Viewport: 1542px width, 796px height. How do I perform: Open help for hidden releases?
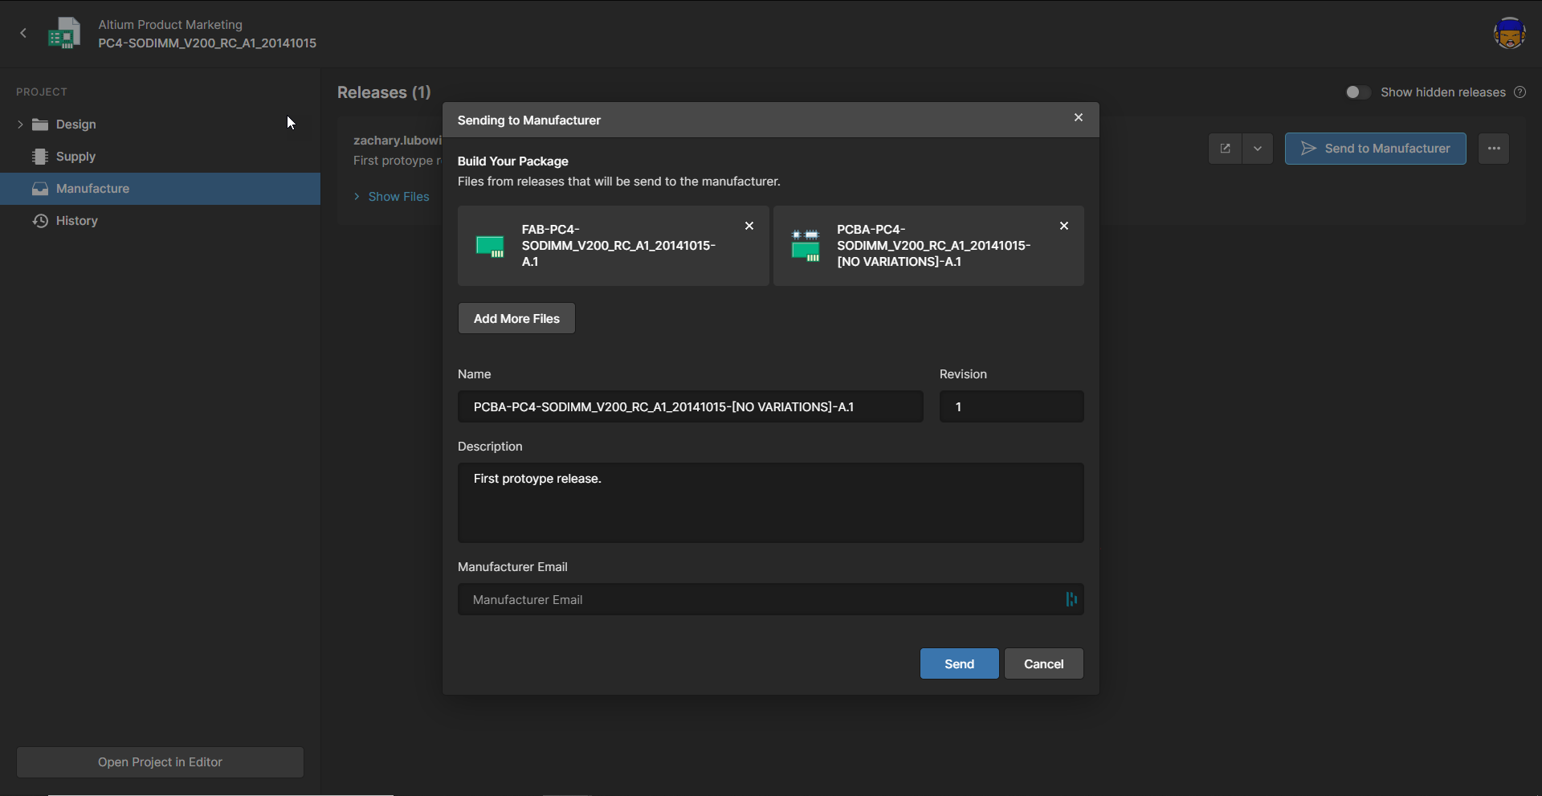1520,92
